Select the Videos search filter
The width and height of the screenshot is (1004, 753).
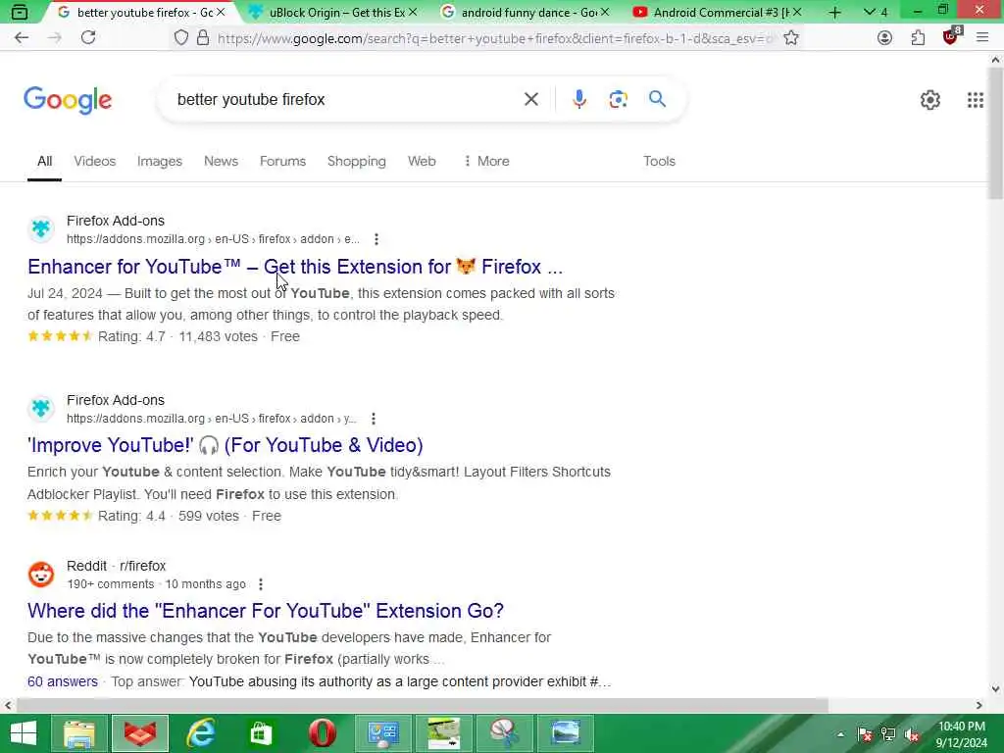point(95,162)
